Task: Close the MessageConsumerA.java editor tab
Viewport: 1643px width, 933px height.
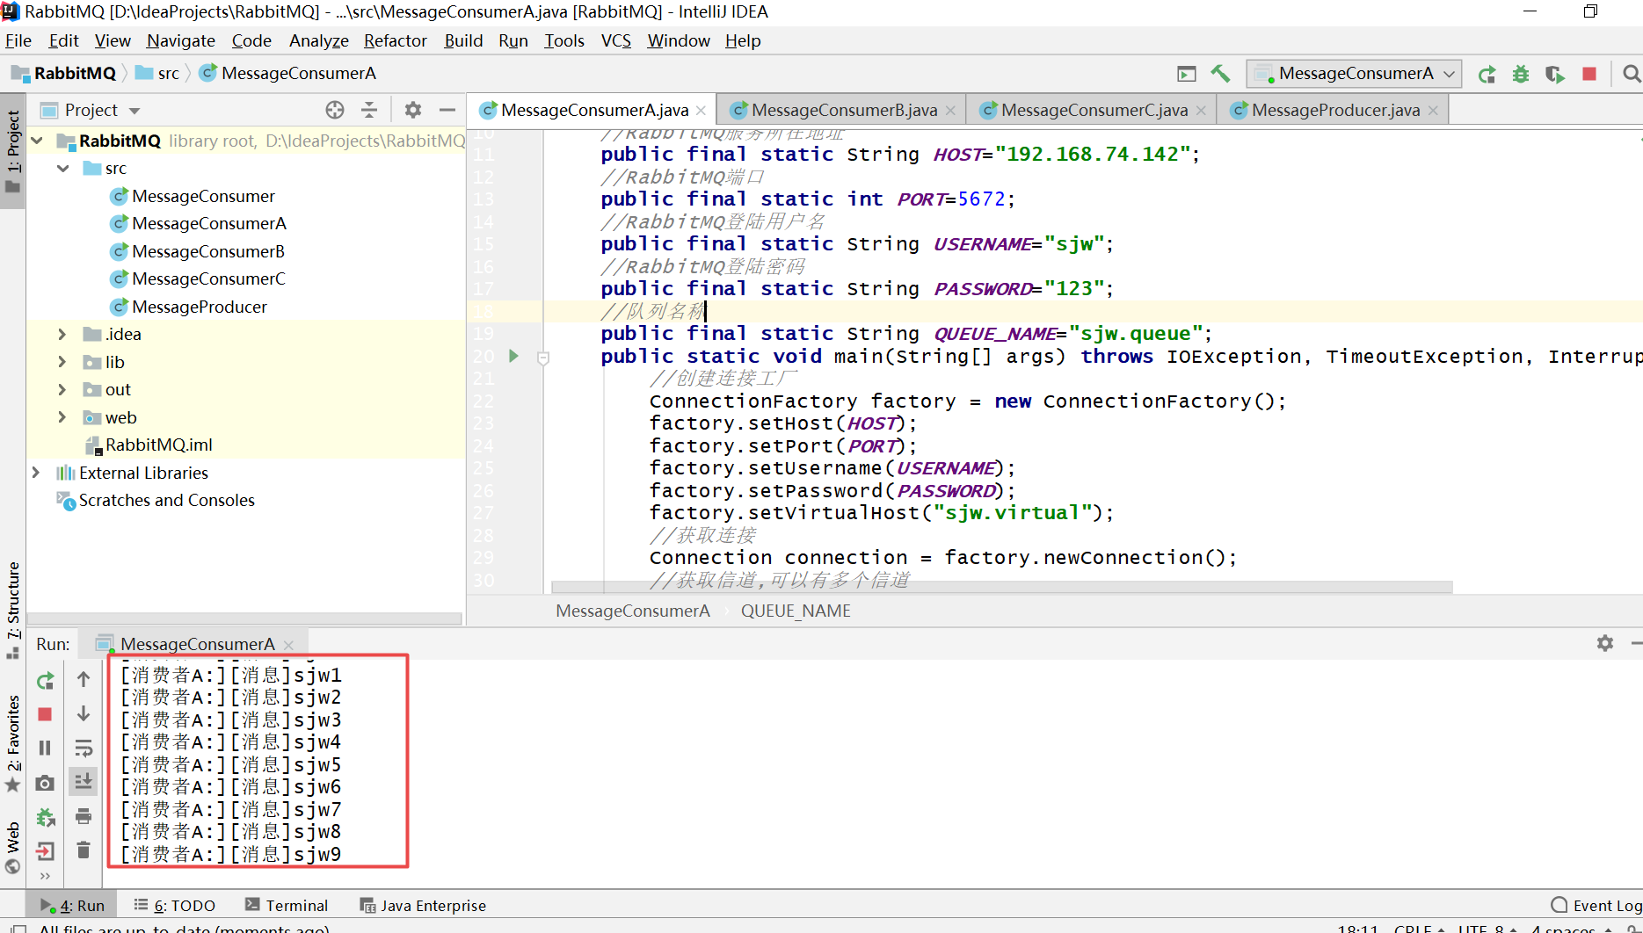Action: 701,111
